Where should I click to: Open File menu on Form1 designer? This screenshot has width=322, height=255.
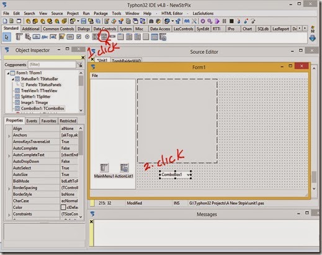coord(95,76)
